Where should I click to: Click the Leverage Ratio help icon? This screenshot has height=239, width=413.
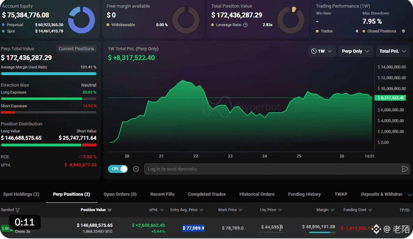point(245,25)
